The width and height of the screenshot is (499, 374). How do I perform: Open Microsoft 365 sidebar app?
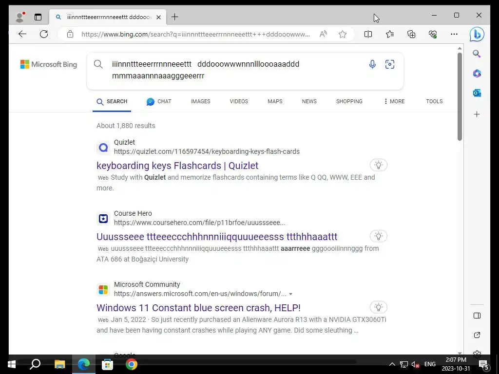click(x=477, y=74)
